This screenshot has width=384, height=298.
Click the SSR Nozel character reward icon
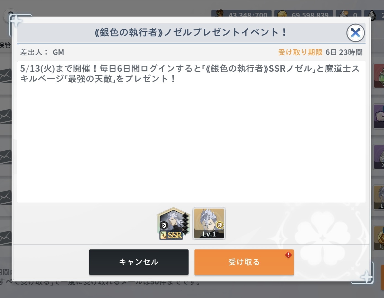[173, 223]
